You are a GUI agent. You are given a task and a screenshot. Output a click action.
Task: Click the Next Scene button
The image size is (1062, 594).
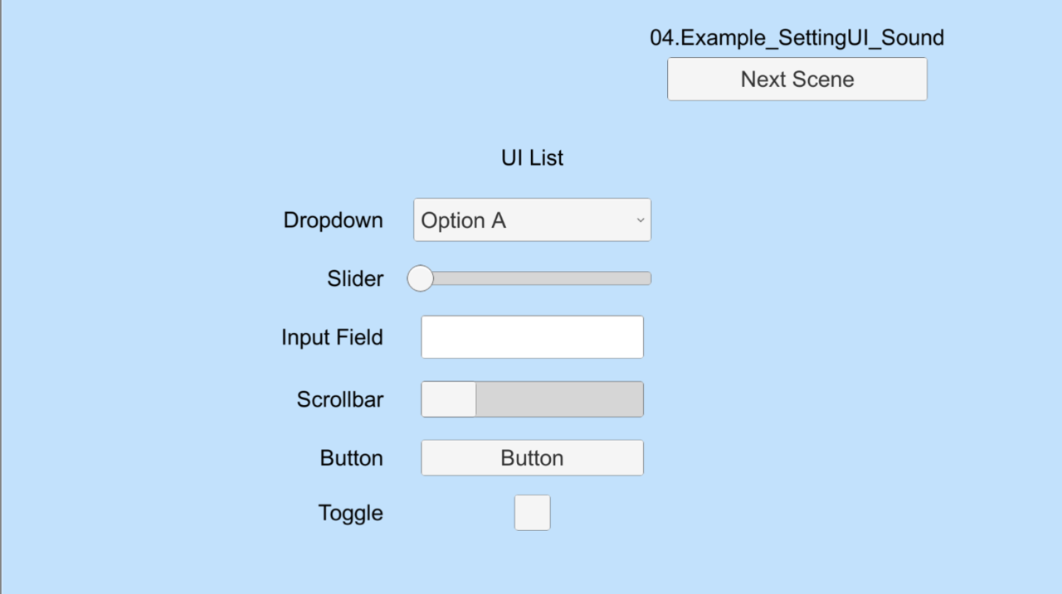pyautogui.click(x=796, y=80)
